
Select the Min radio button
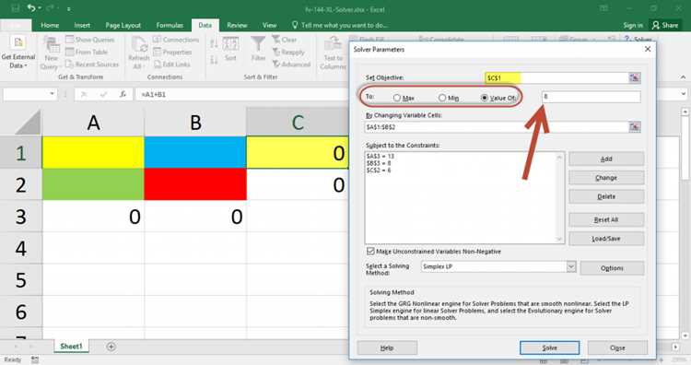[x=441, y=98]
